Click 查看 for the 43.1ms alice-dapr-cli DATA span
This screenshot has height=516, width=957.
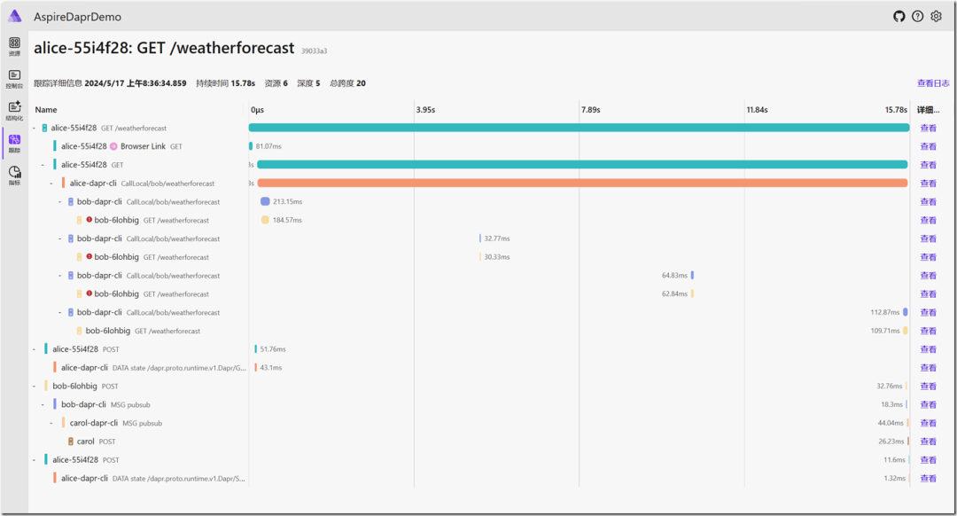(929, 368)
